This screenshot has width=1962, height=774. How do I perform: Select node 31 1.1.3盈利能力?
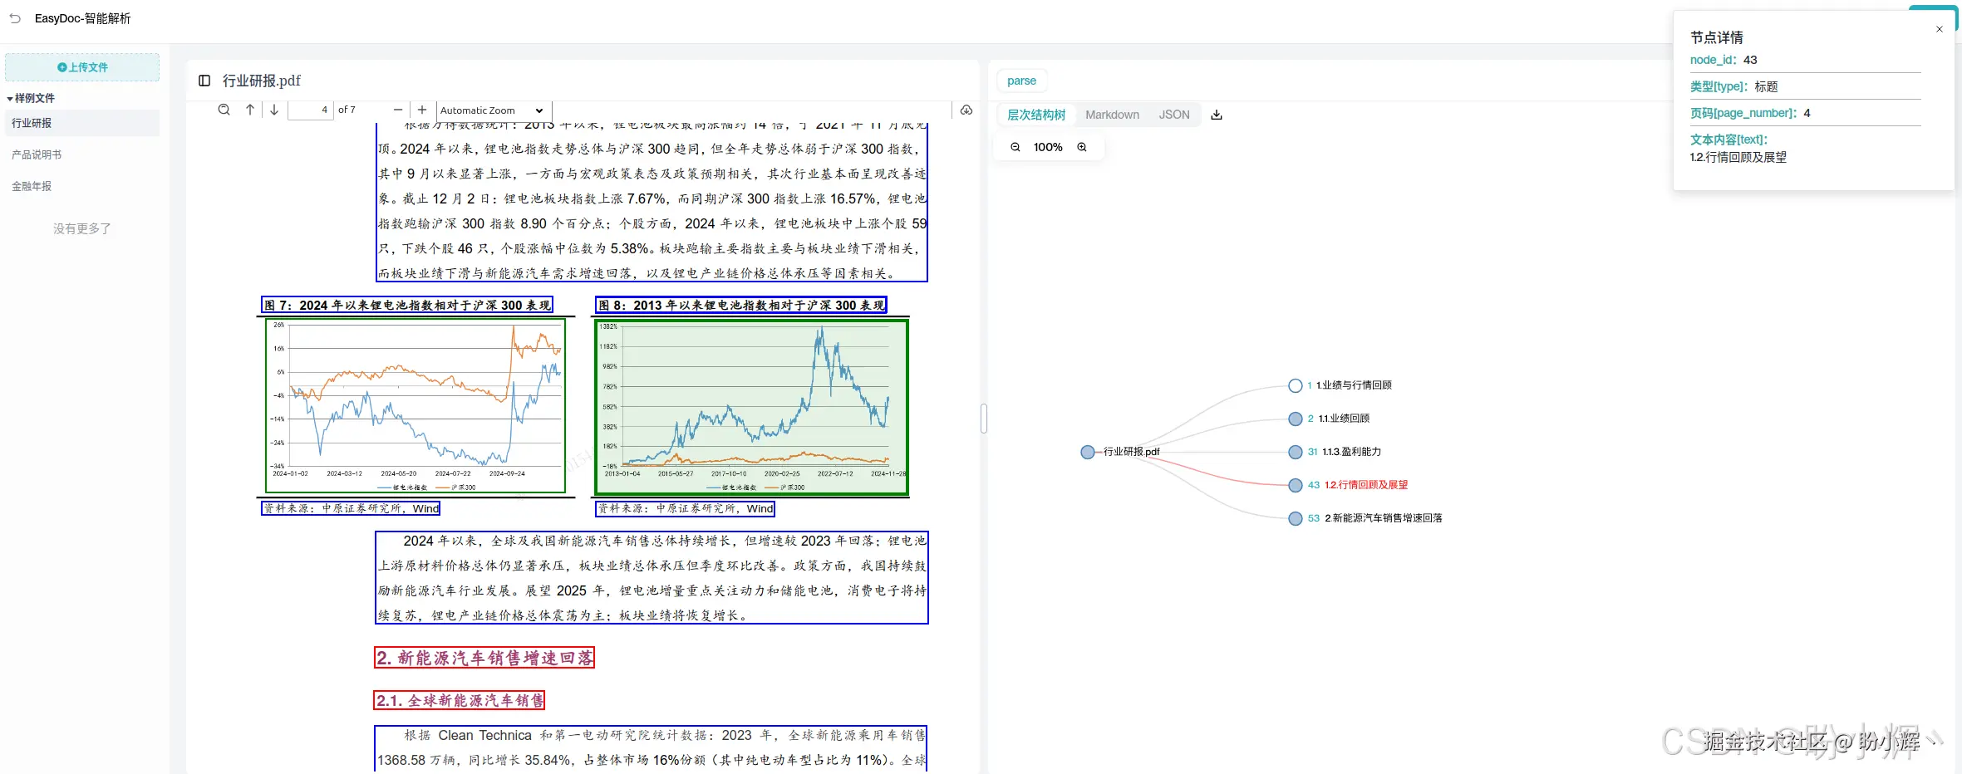coord(1296,452)
